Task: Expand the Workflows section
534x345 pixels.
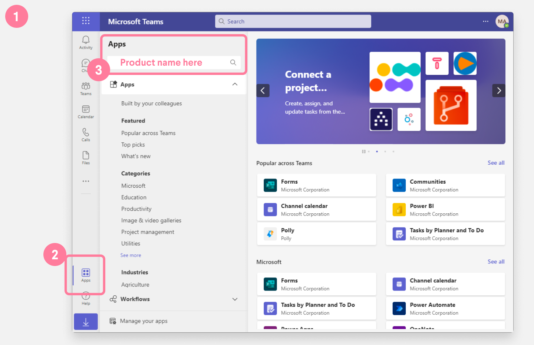Action: point(235,299)
